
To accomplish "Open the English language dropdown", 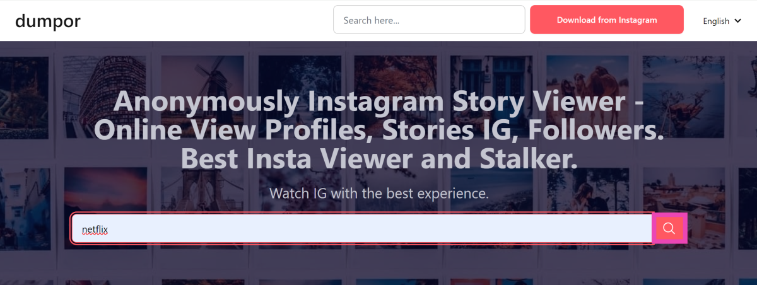I will click(x=722, y=21).
